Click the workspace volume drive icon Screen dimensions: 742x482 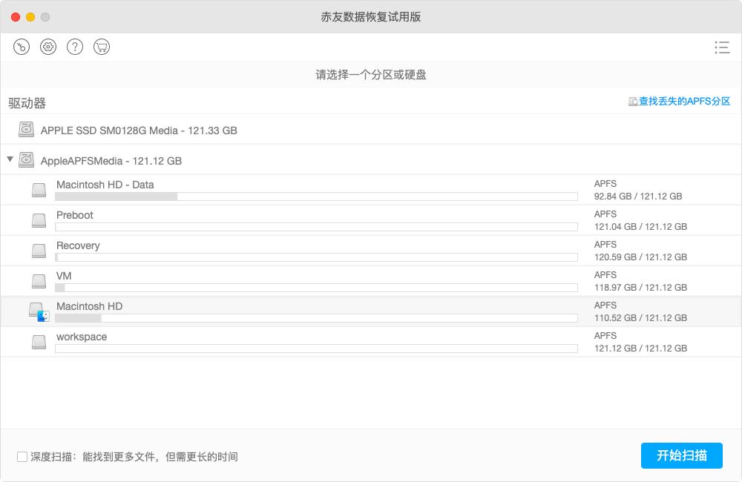click(x=39, y=342)
